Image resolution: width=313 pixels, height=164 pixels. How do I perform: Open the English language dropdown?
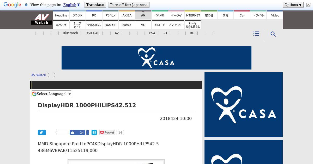tap(72, 5)
